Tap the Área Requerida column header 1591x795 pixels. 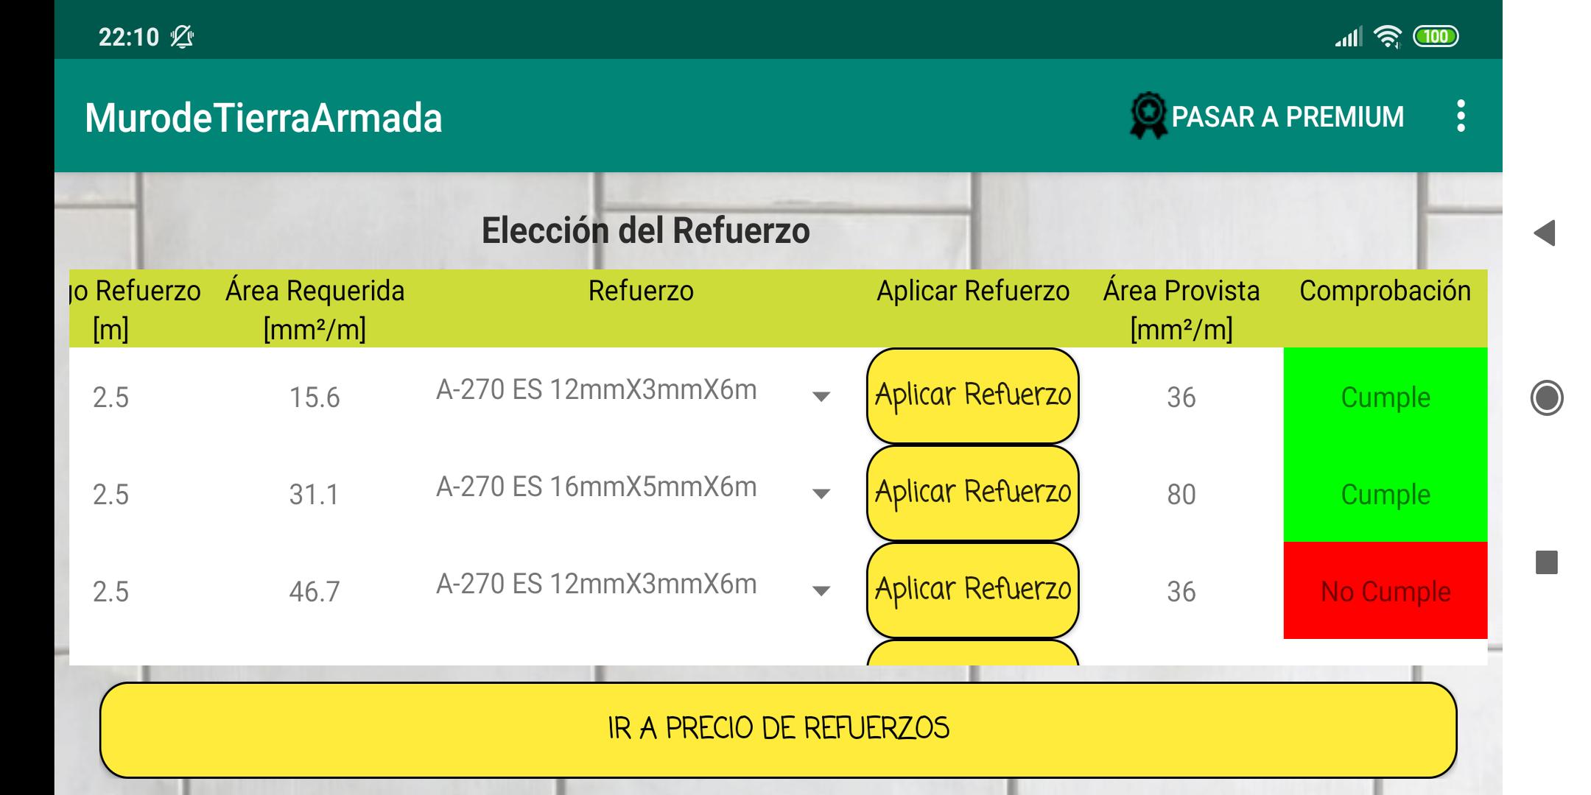tap(315, 309)
